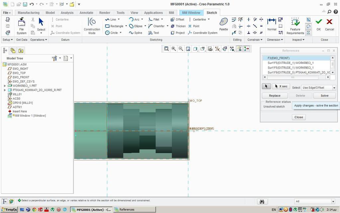Insert sketch Text tool
Viewport: 340px width, 213px height.
click(154, 33)
